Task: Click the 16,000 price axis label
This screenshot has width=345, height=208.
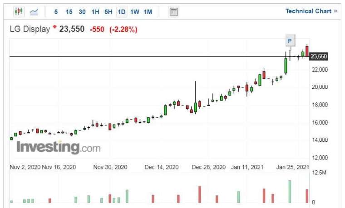Action: (x=320, y=122)
